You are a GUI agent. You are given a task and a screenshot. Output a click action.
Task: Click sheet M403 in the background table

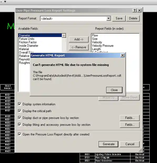pos(8,151)
